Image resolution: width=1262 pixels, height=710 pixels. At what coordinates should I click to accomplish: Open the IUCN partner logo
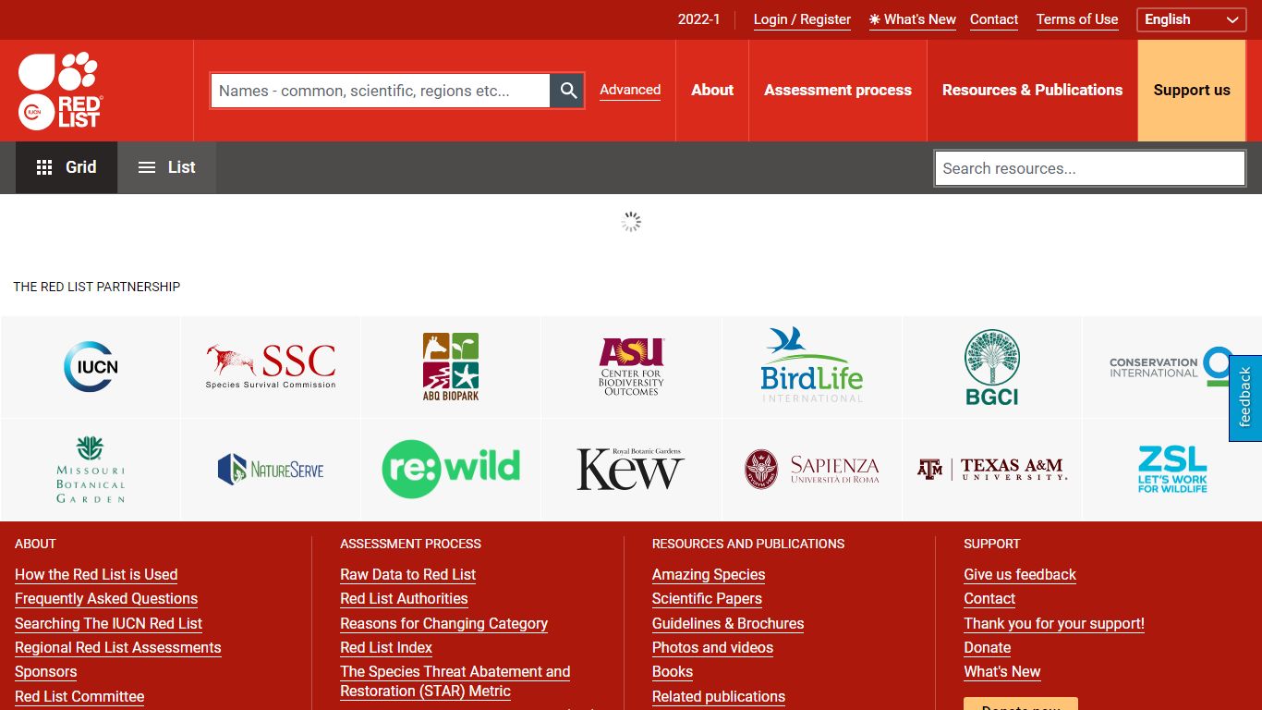(x=91, y=367)
